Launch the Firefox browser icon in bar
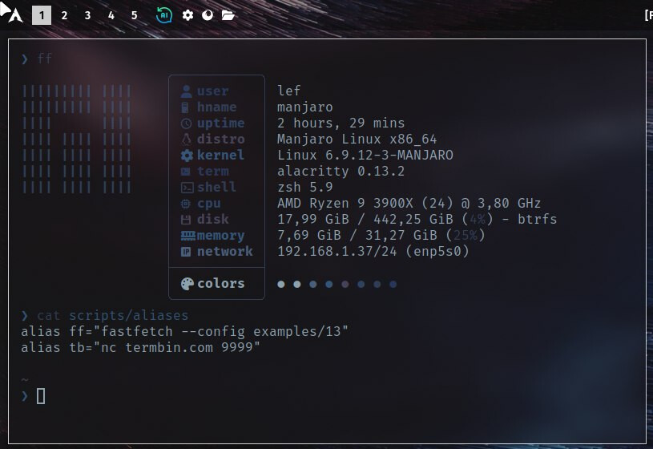Viewport: 653px width, 449px height. [208, 15]
